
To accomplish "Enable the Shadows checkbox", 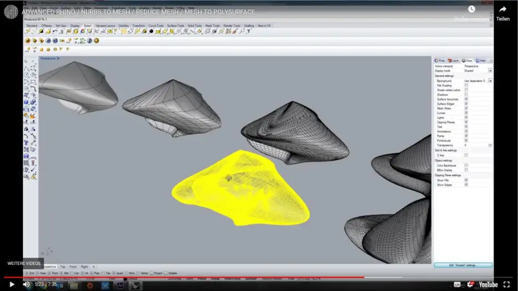I will click(466, 94).
